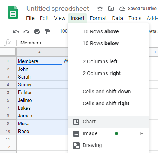This screenshot has width=158, height=153.
Task: Insert 10 Rows above
Action: pos(109,31)
